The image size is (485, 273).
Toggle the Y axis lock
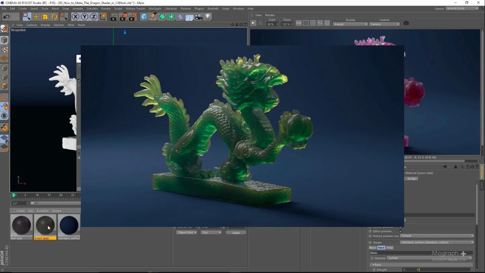point(85,16)
